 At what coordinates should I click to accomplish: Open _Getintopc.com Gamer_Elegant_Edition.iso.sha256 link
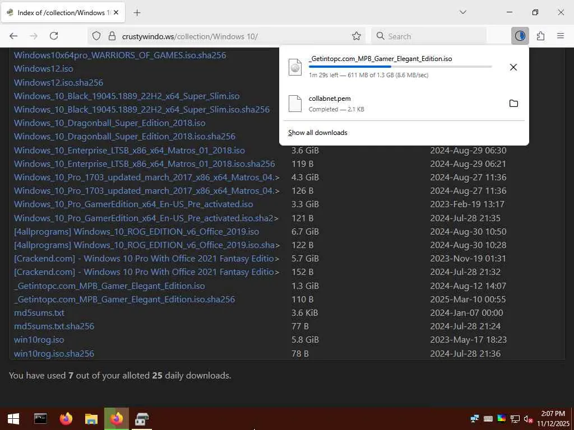[124, 300]
